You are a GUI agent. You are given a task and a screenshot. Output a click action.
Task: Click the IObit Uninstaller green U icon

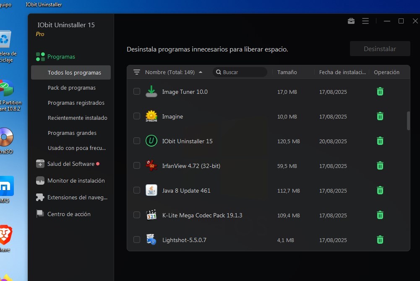pyautogui.click(x=151, y=141)
